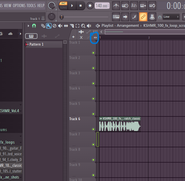The image size is (185, 181).
Task: Click the 140.000 tempo field
Action: point(102,6)
